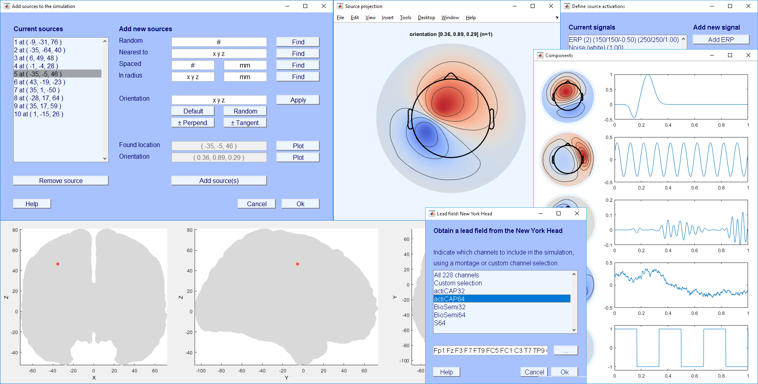Click the MATLAB icon in the Components title bar
This screenshot has width=758, height=384.
point(540,55)
